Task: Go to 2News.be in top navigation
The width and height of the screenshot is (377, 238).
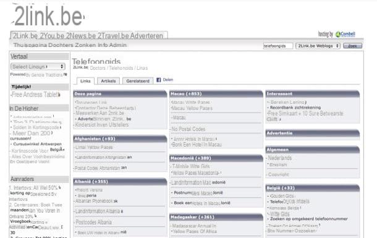Action: [81, 36]
